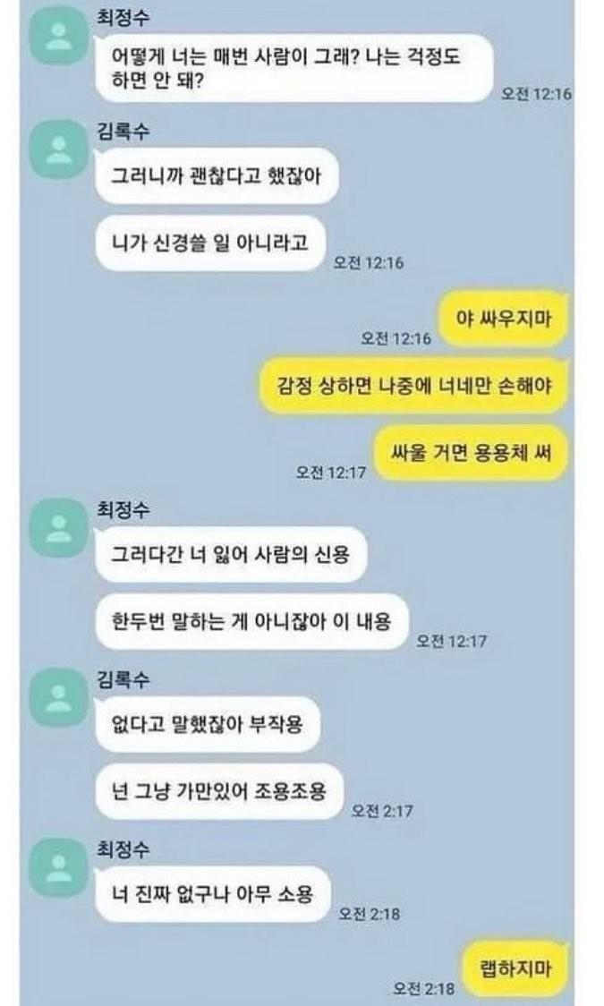Select the bubble '한두번 말하는 게 아니잖아 이 내용'

coord(251,622)
